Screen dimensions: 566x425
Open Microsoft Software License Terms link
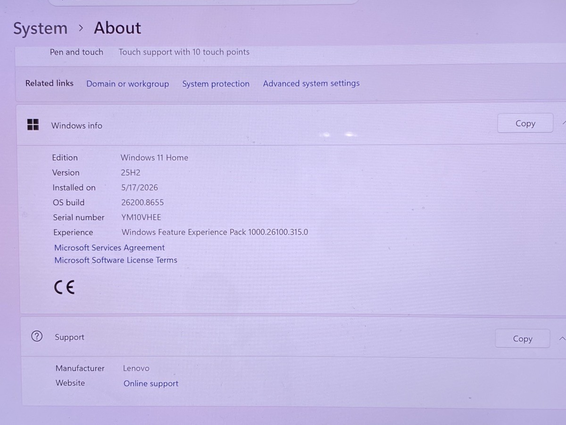pos(116,260)
